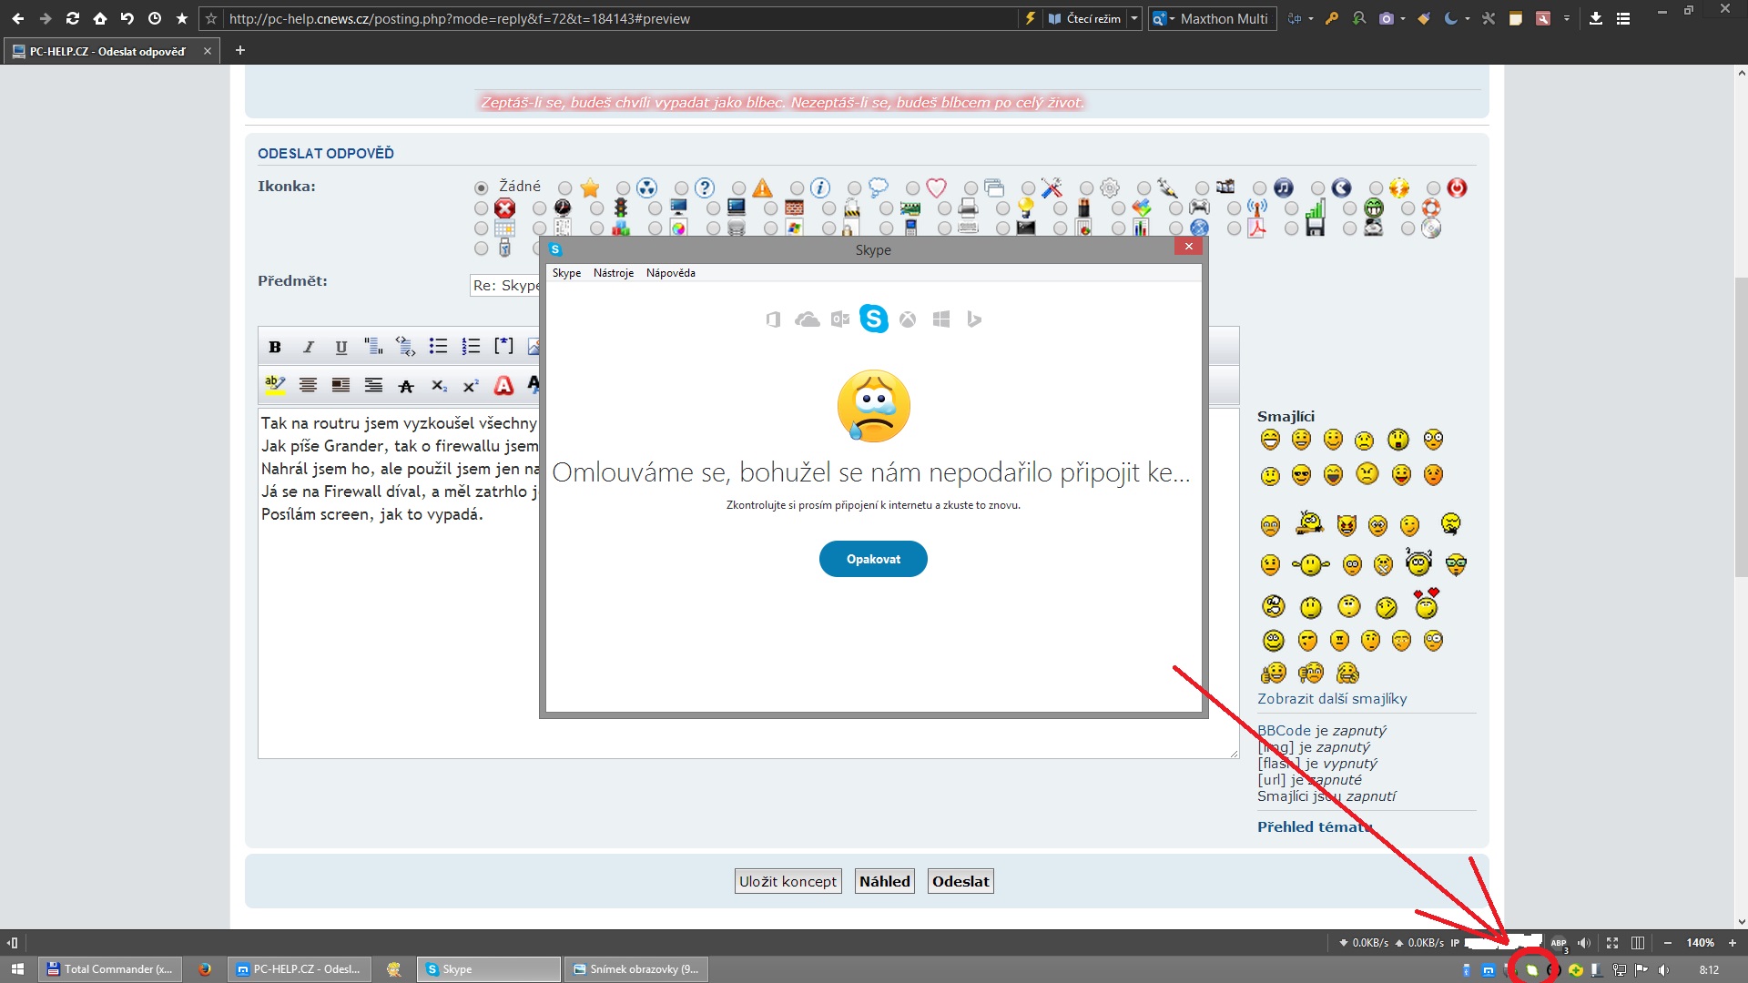Expand the Čtecí režim dropdown arrow
Screen dimensions: 1748x983
1134,18
